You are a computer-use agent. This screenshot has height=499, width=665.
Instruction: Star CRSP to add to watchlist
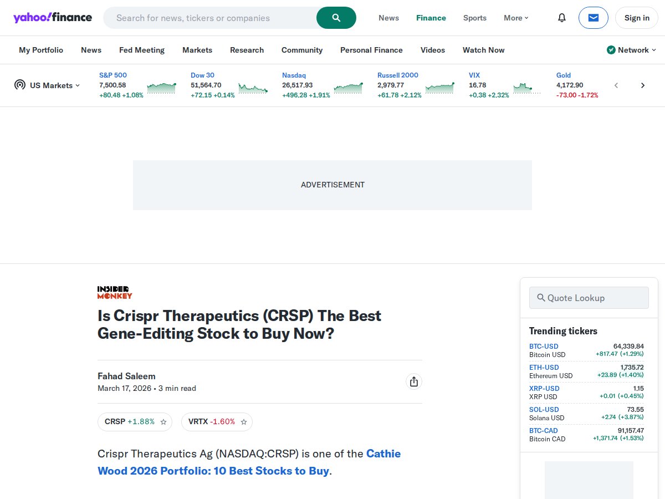(163, 422)
